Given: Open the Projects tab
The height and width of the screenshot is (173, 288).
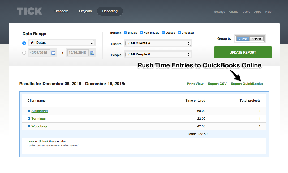Looking at the screenshot, I should tap(85, 11).
